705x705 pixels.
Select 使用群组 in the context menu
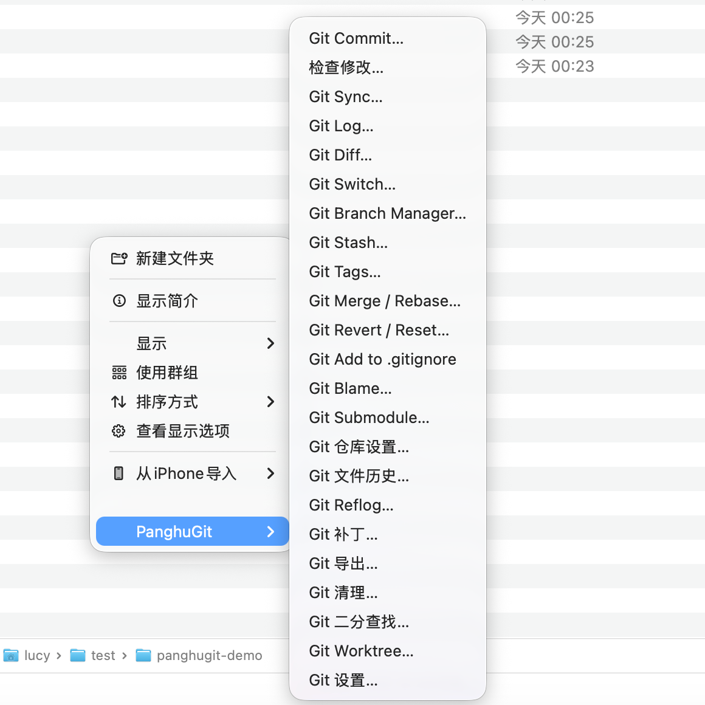193,373
